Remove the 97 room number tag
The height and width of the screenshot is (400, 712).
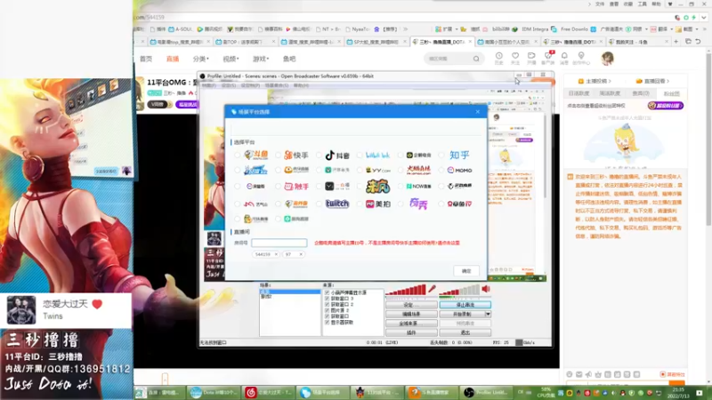coord(301,254)
